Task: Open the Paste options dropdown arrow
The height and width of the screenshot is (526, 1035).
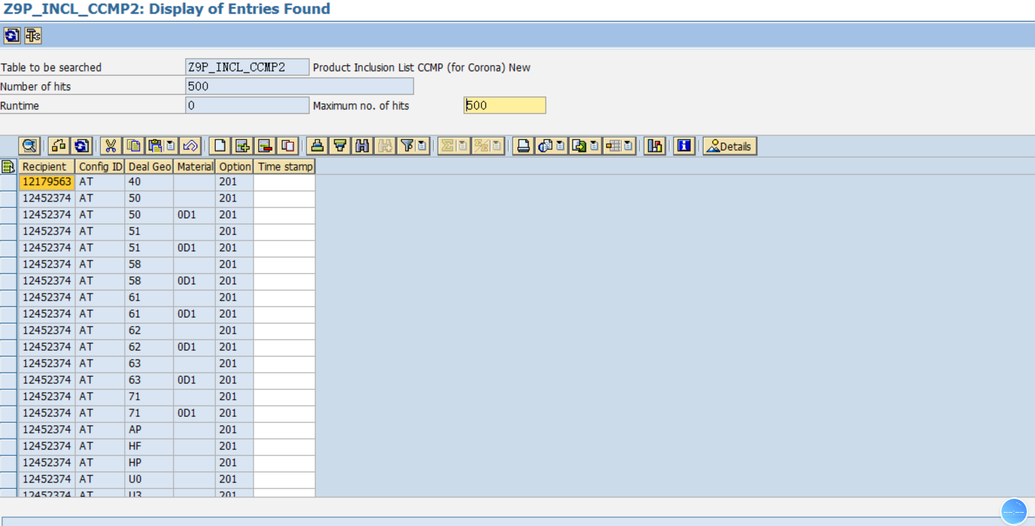Action: [170, 146]
